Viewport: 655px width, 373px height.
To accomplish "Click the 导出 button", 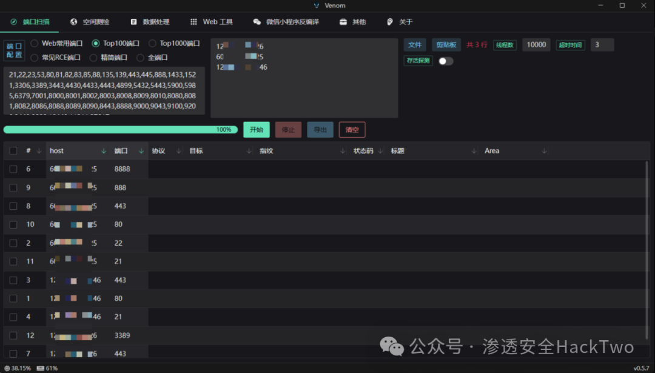I will tap(320, 129).
